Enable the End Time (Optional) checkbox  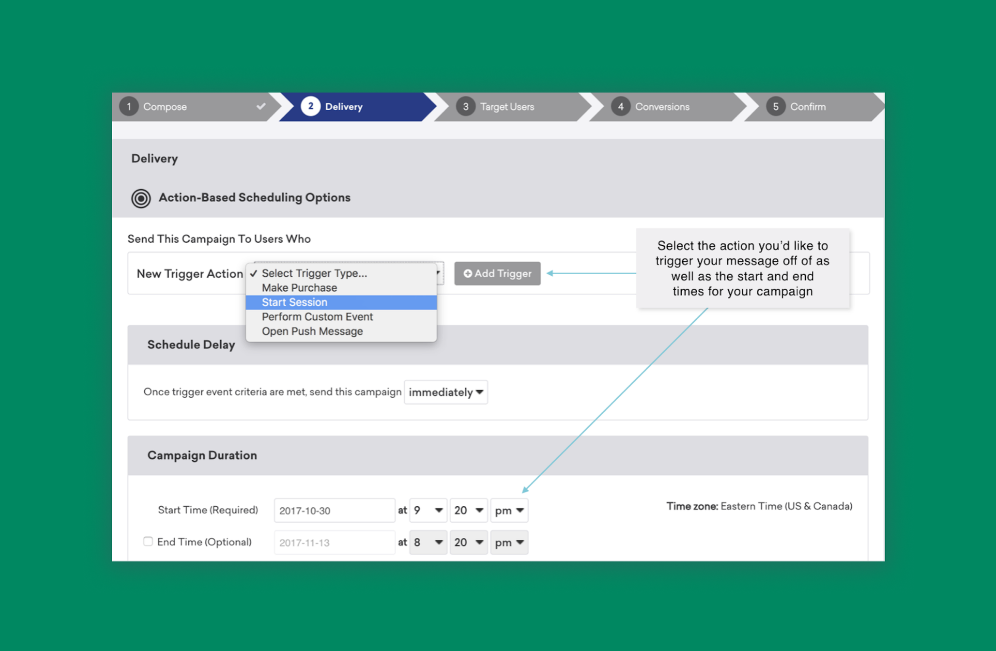[148, 541]
